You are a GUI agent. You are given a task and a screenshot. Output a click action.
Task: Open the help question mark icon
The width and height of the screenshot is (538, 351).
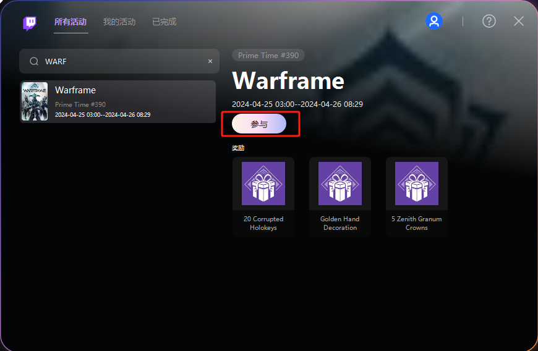coord(489,21)
